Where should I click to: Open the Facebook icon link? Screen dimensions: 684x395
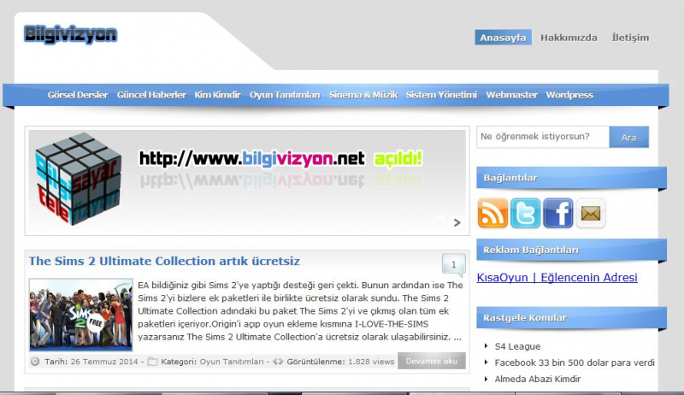click(558, 213)
